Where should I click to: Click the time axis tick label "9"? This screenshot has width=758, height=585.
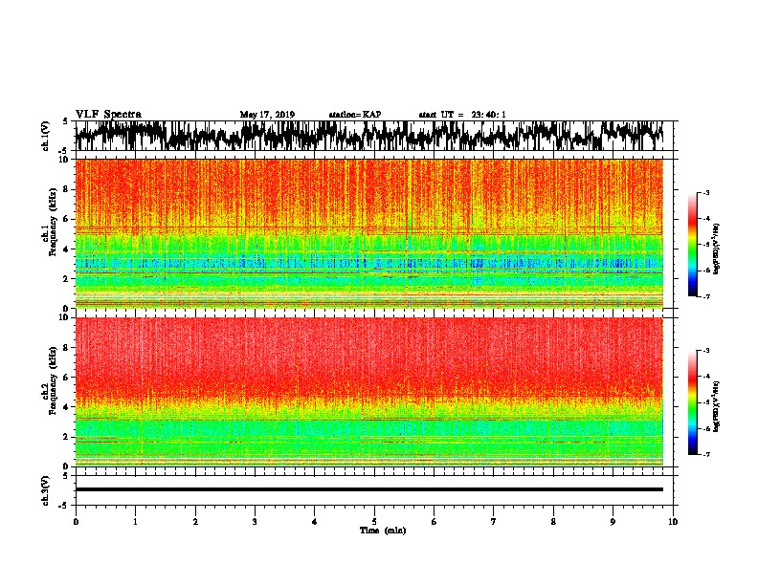(613, 522)
